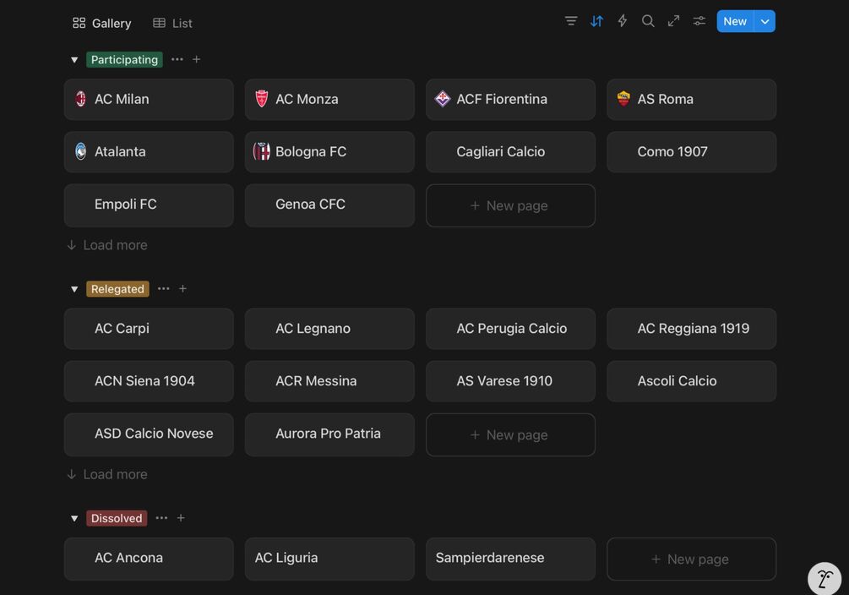Open the AC Ancona card
Image resolution: width=849 pixels, height=595 pixels.
point(149,559)
